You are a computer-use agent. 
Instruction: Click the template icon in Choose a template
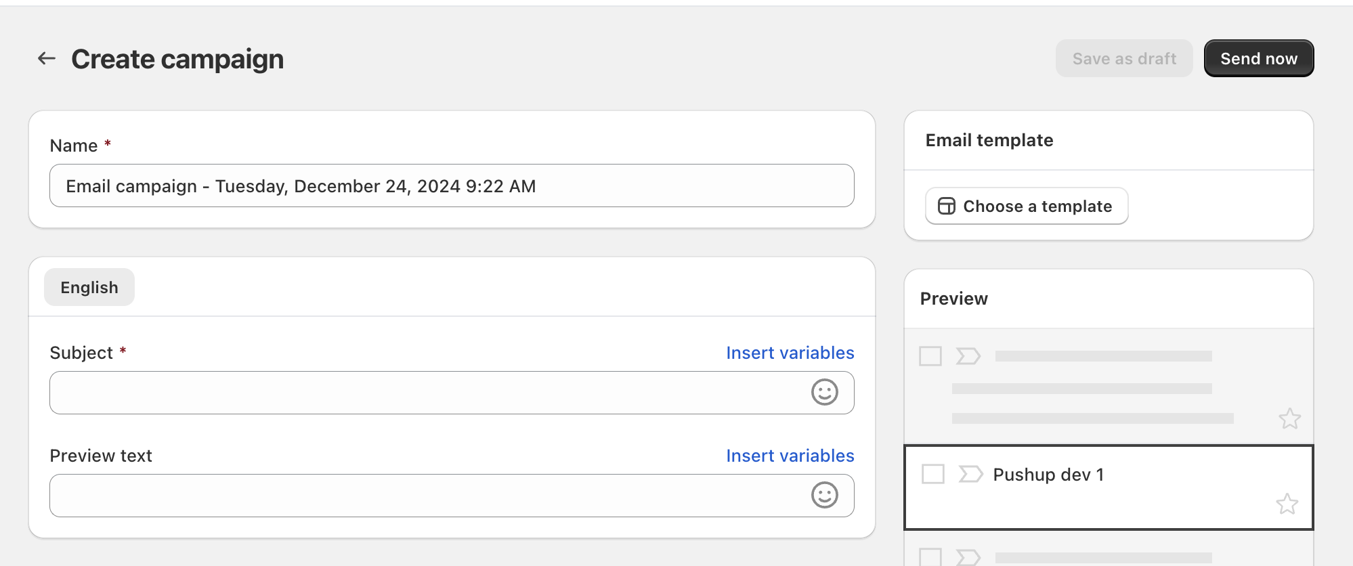pos(946,206)
